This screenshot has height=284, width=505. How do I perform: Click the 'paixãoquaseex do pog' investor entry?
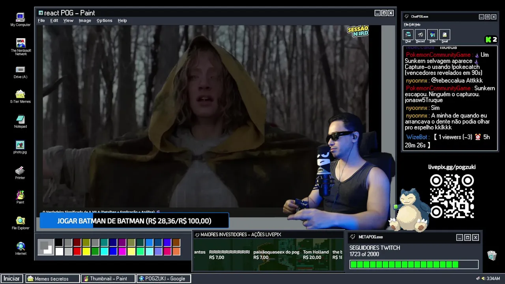coord(276,255)
